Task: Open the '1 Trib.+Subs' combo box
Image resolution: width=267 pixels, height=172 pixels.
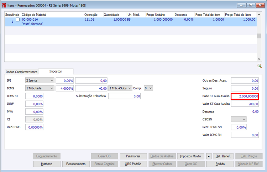Action: 120,88
